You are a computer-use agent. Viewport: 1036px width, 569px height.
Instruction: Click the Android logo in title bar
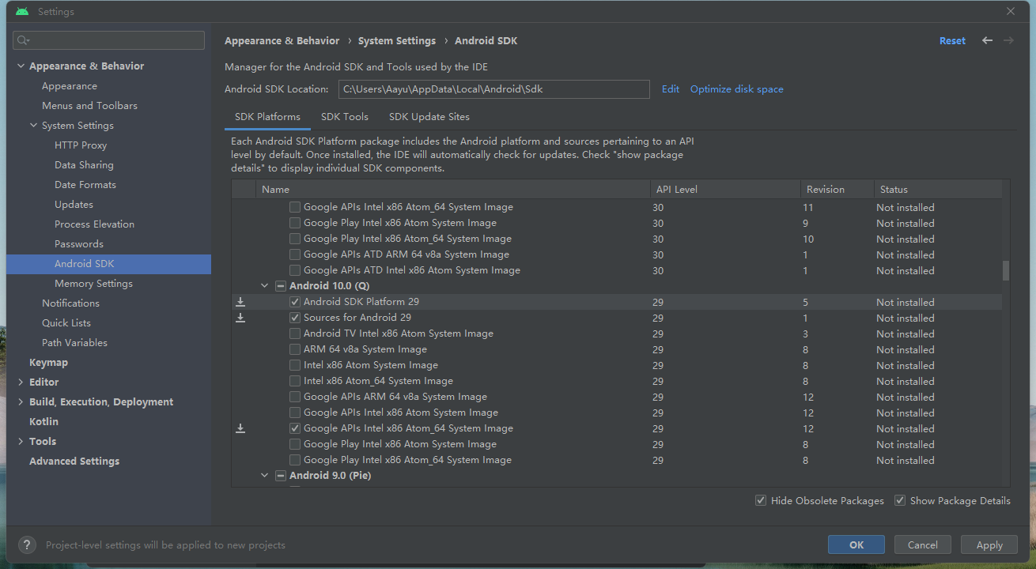(x=22, y=12)
